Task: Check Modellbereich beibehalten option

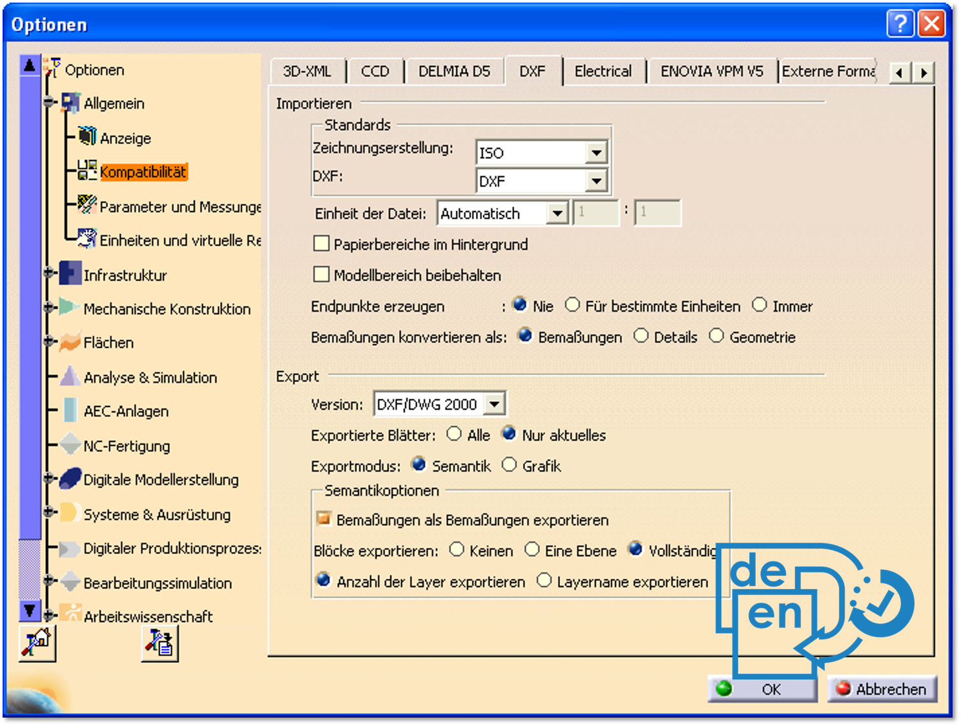Action: [321, 275]
